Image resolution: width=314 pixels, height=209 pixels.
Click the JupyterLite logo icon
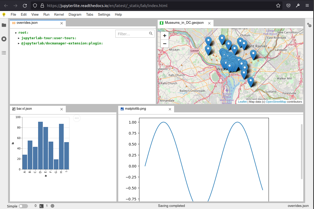[4, 15]
